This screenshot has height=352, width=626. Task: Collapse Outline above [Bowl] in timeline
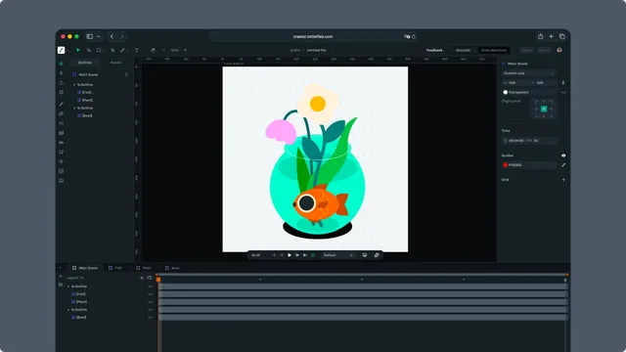point(68,310)
